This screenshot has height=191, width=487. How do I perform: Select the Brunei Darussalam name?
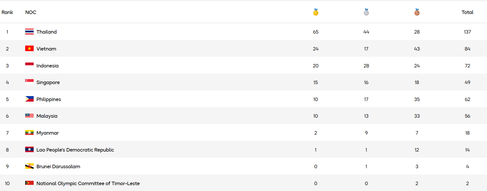[58, 166]
